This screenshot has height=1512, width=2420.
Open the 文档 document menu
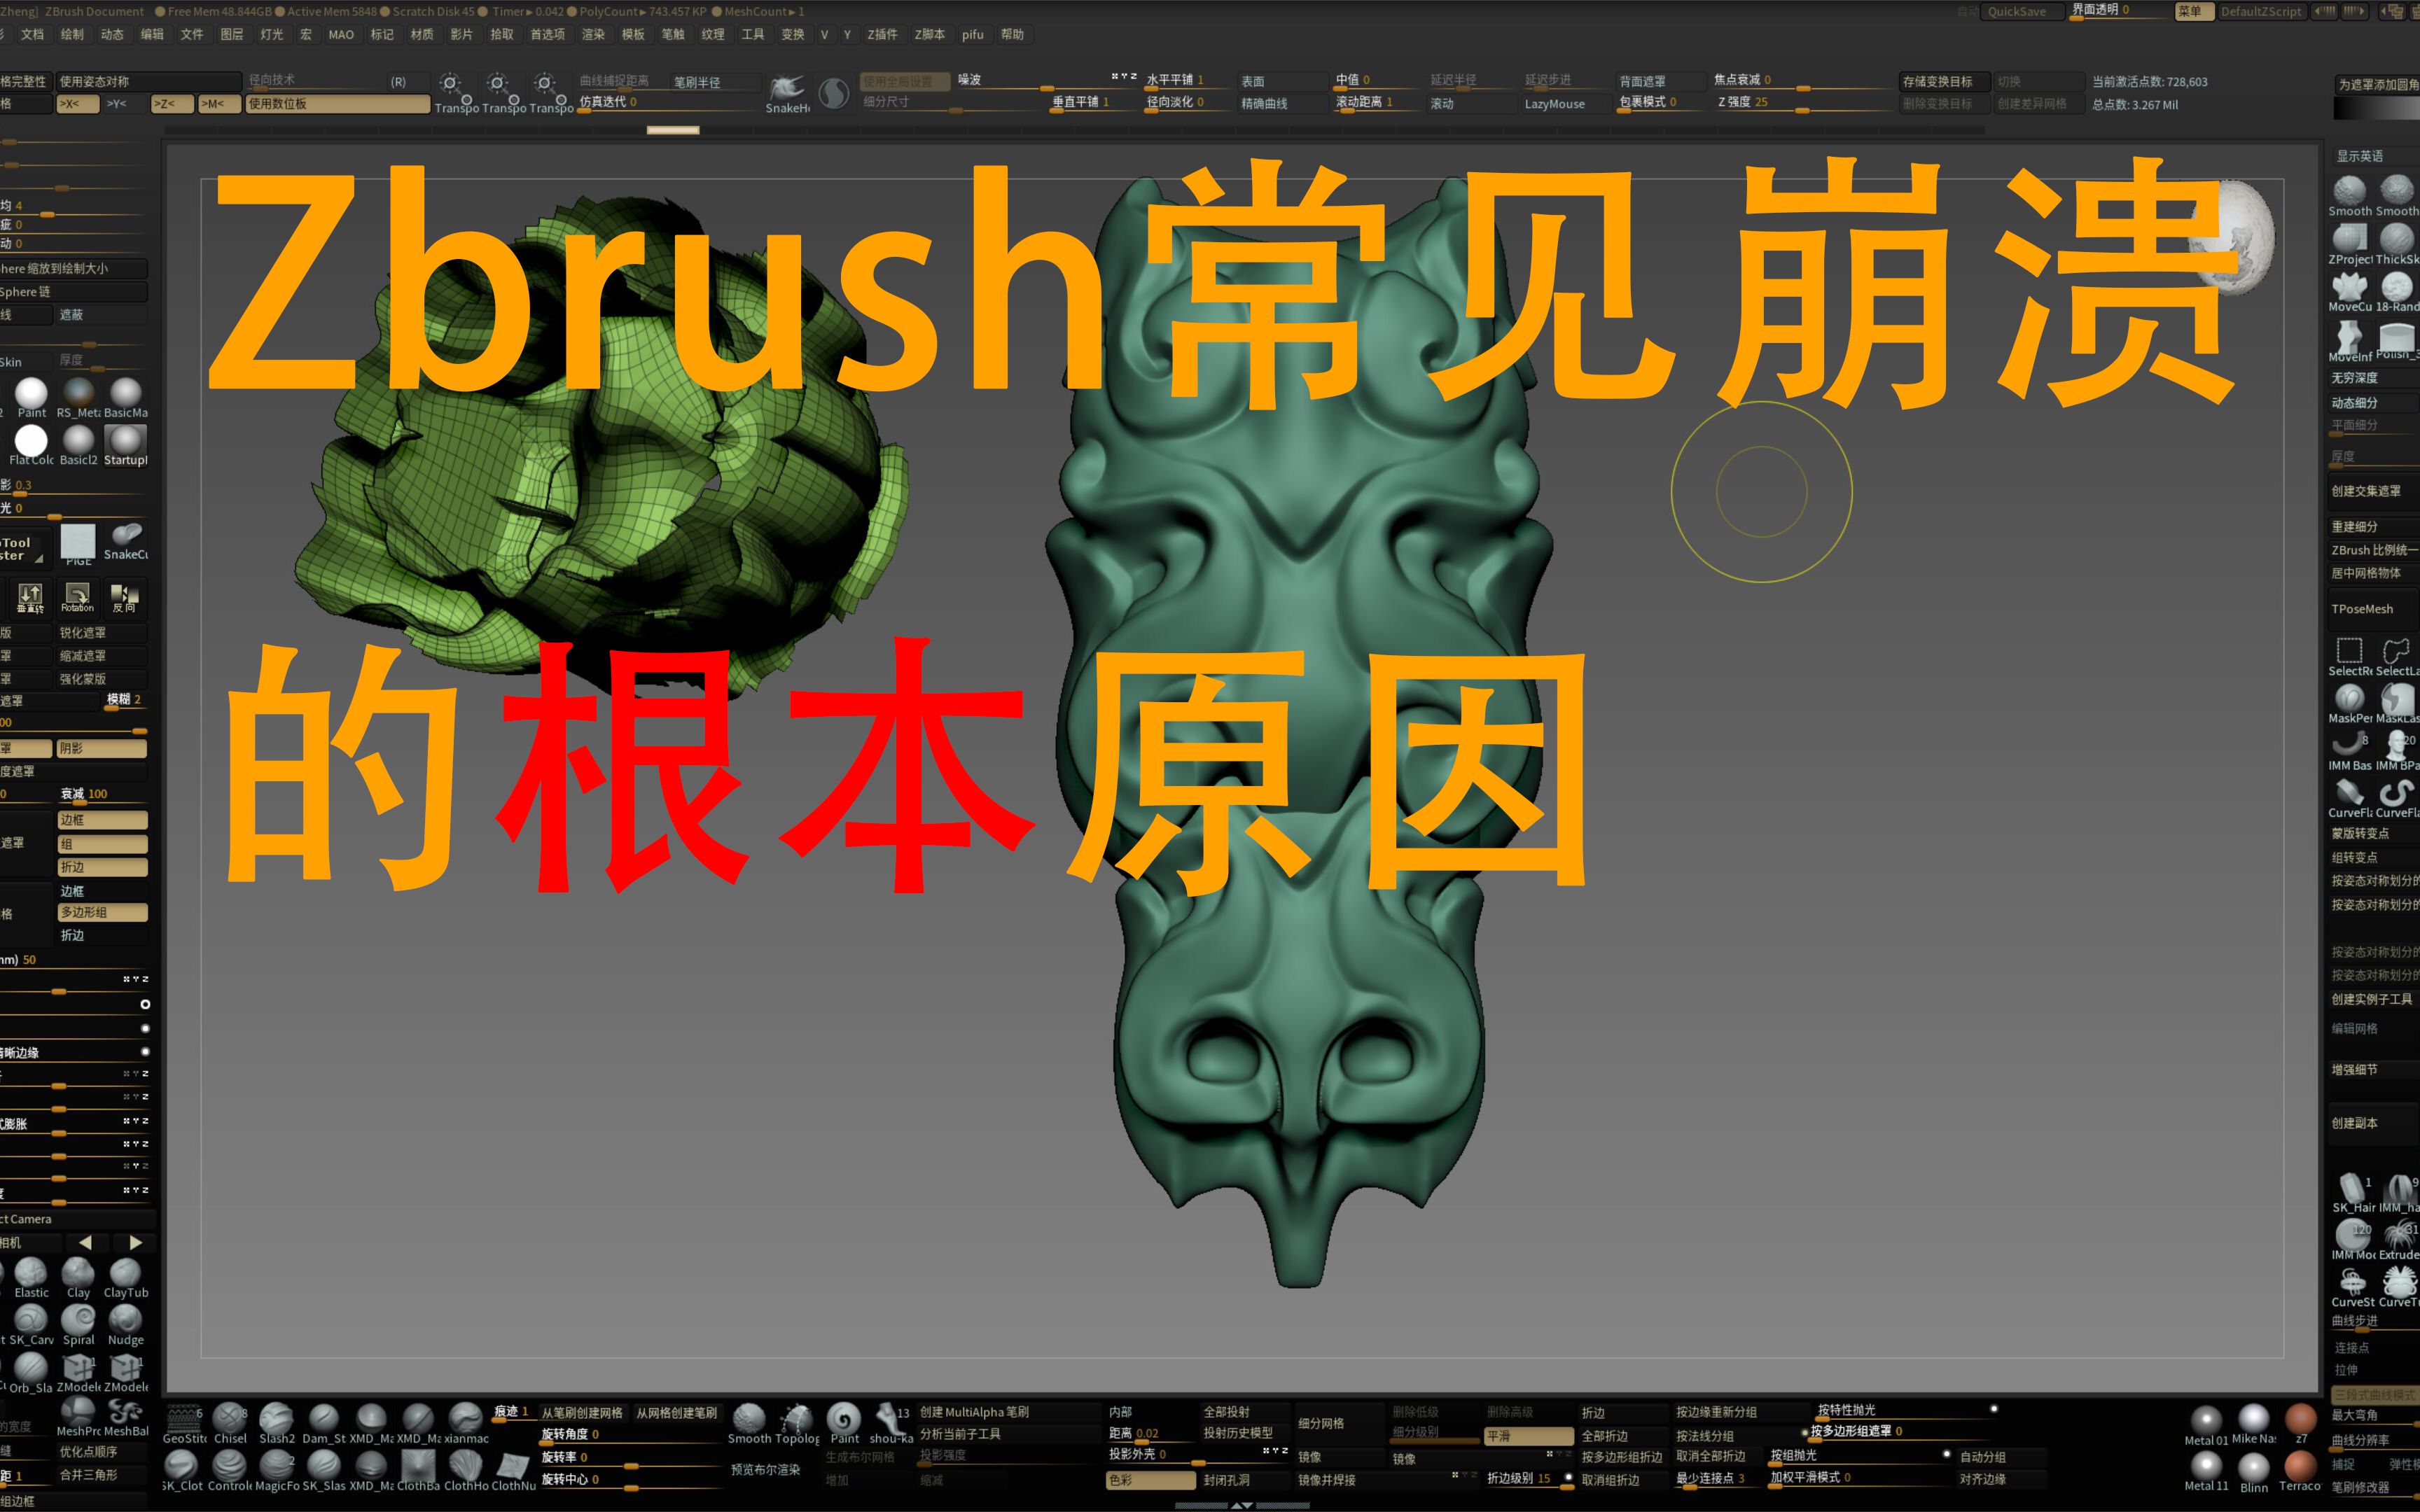(33, 34)
